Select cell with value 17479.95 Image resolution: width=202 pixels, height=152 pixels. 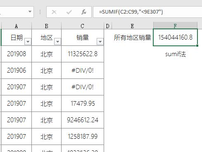point(83,104)
